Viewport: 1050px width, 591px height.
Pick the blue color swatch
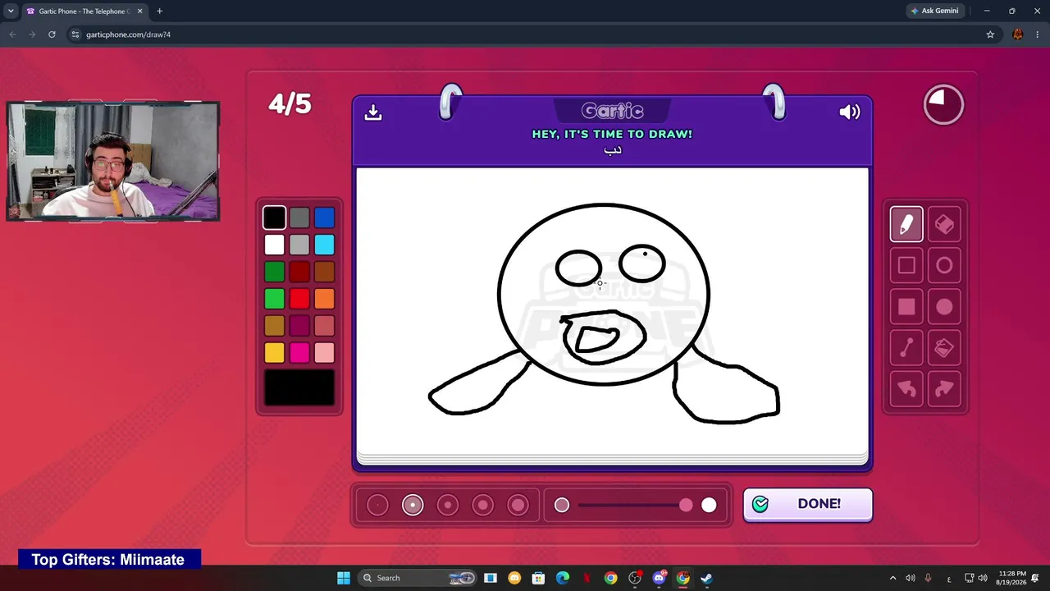coord(324,218)
